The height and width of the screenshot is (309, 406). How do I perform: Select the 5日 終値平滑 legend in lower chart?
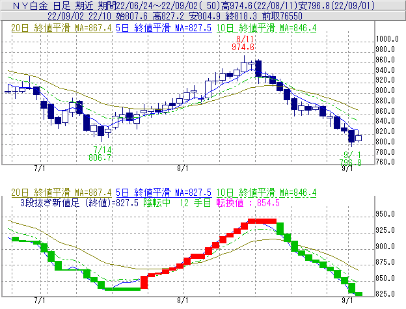pyautogui.click(x=164, y=193)
